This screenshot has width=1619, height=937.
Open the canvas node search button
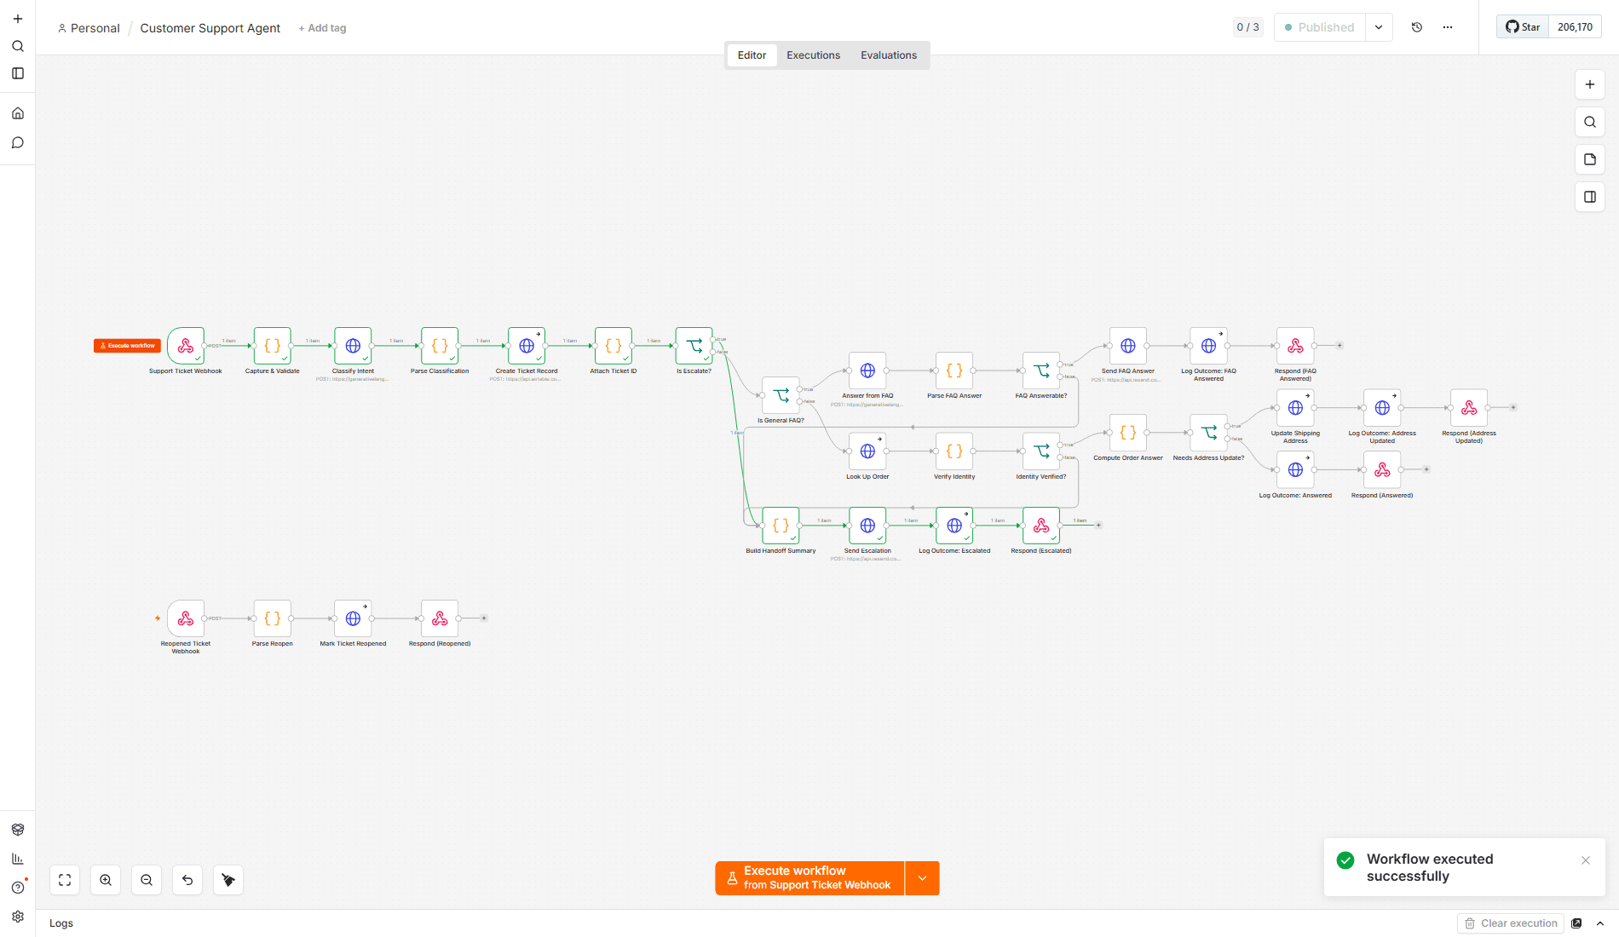pyautogui.click(x=1590, y=122)
